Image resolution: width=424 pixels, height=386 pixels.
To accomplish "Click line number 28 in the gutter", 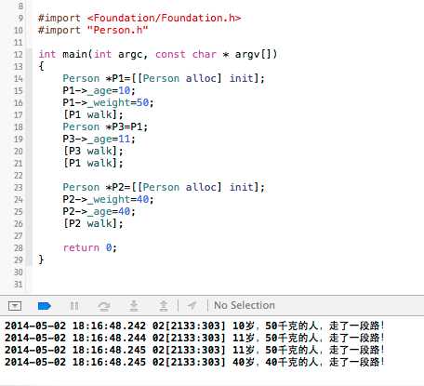I will (x=19, y=248).
